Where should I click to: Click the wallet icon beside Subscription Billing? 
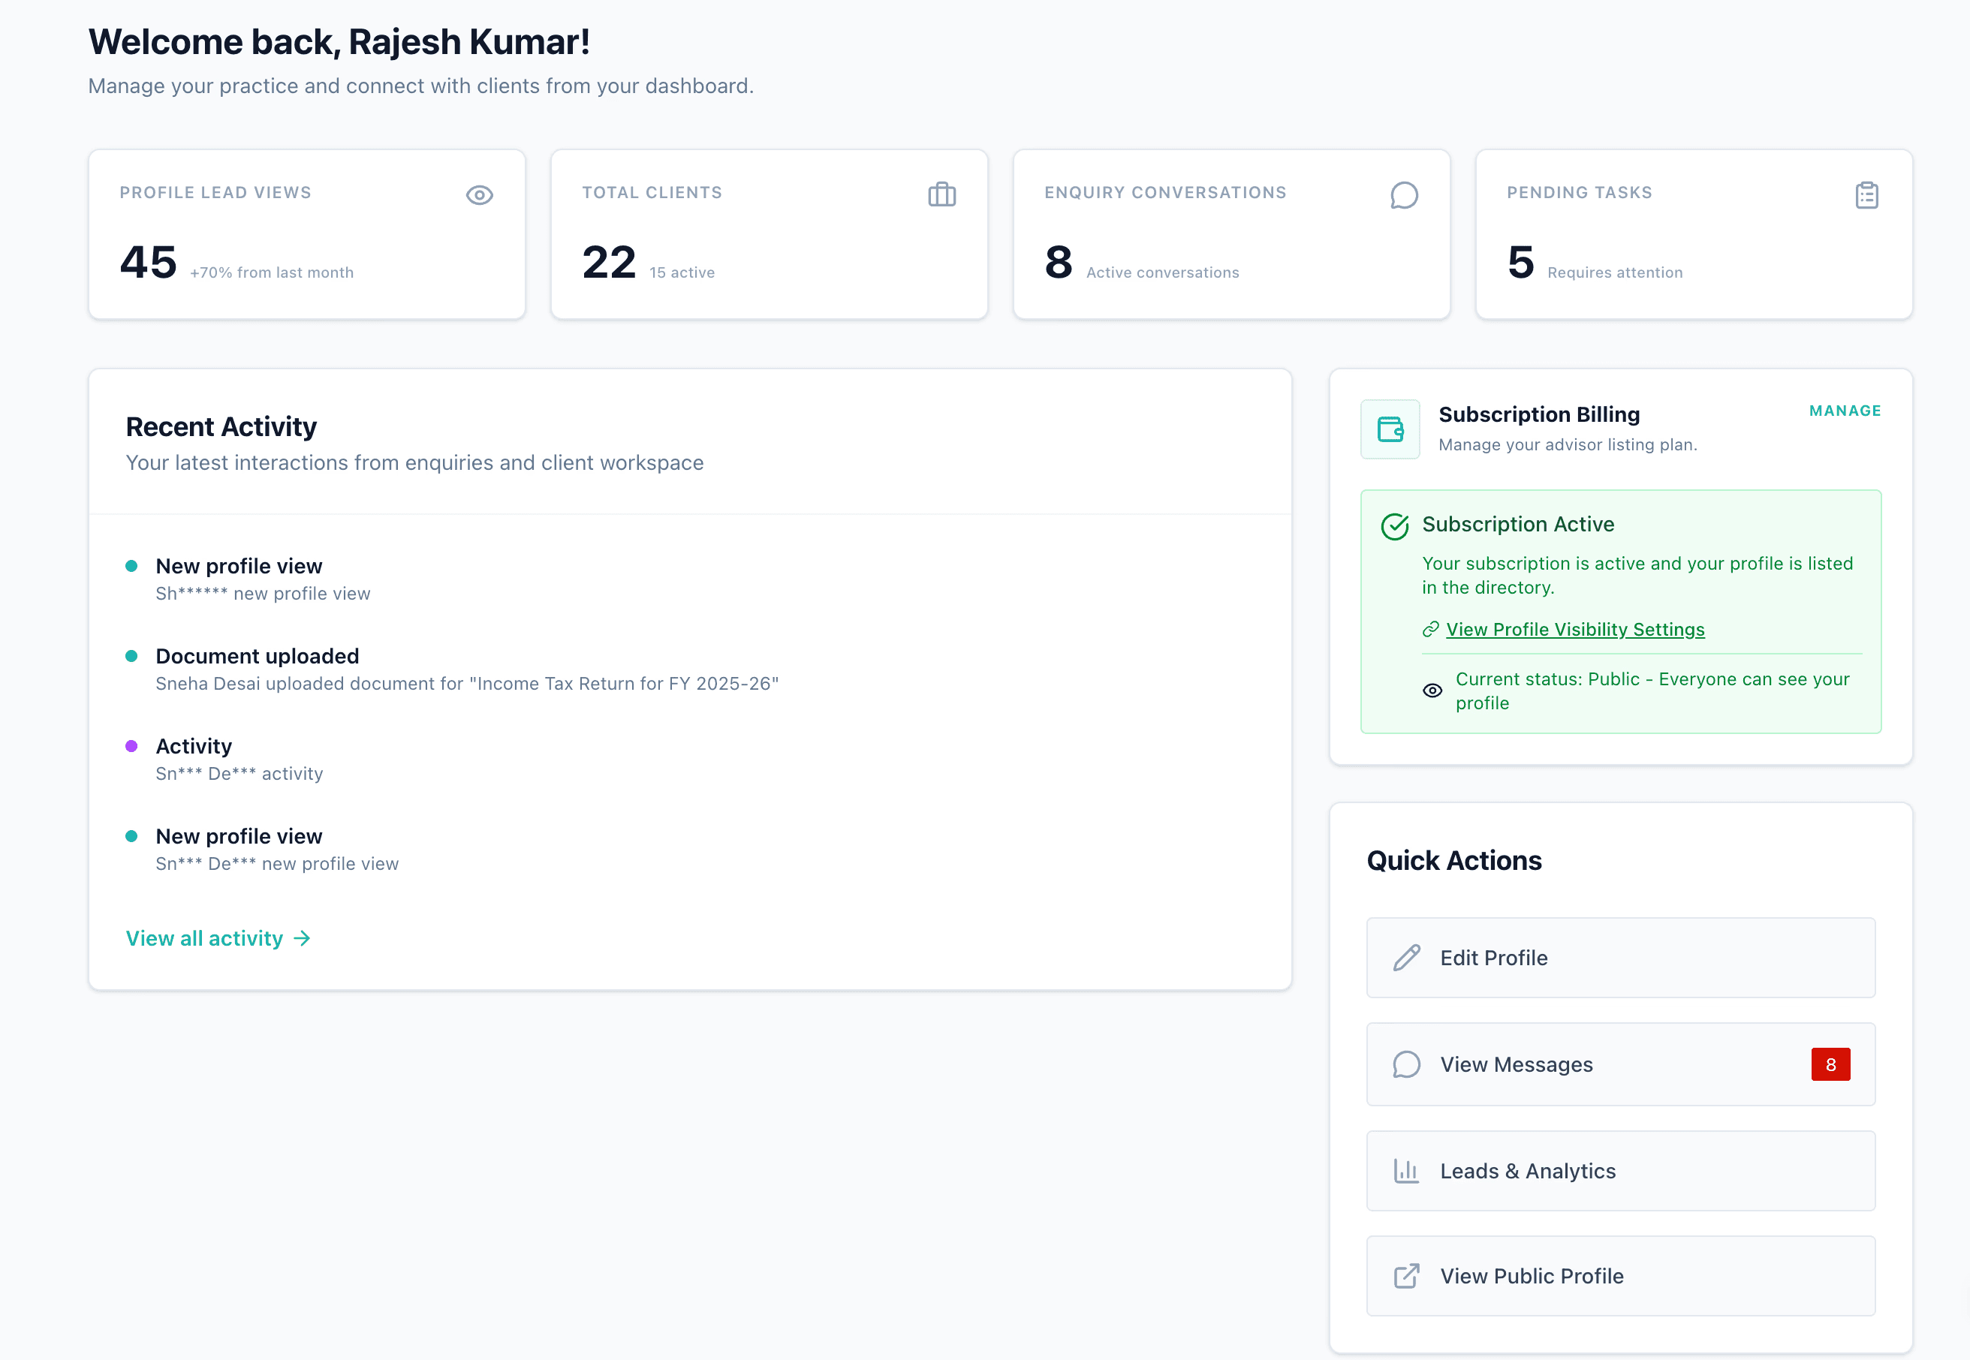pyautogui.click(x=1390, y=429)
